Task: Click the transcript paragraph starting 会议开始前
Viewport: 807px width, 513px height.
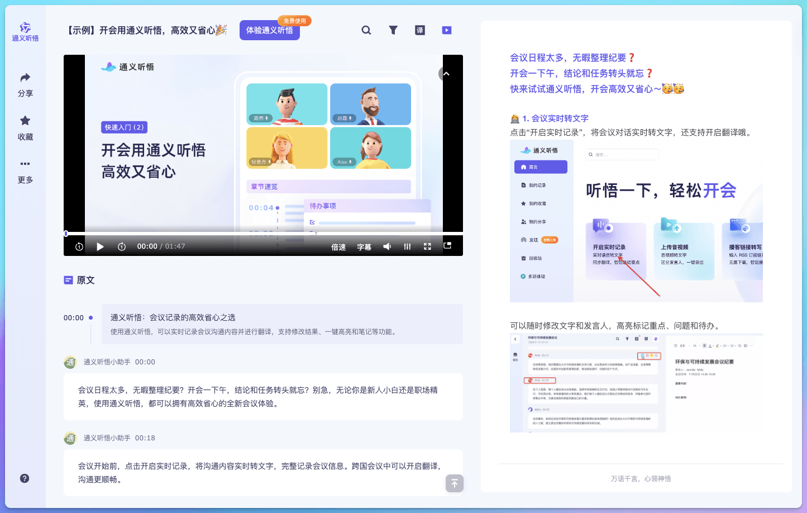Action: click(x=263, y=473)
